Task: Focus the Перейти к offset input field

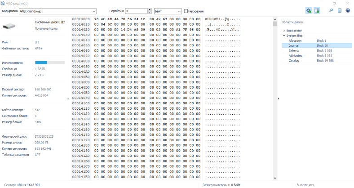Action: pos(137,11)
